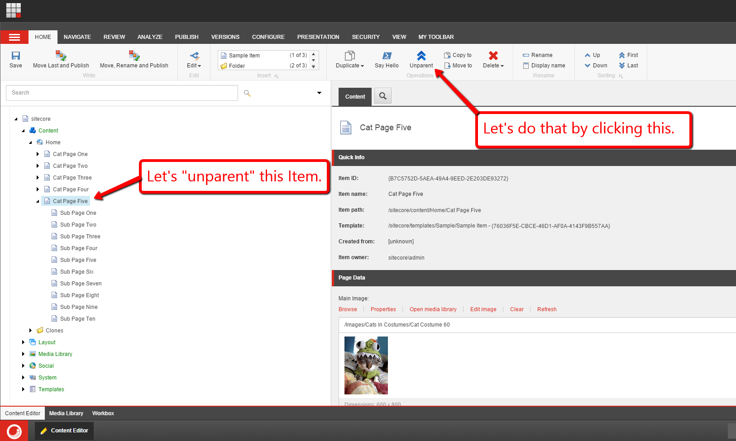The image size is (736, 441).
Task: Click the Browse link for Main Image
Action: point(348,309)
